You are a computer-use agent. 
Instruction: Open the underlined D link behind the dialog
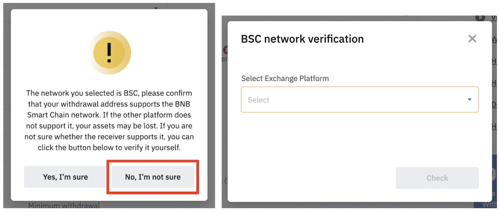tap(494, 105)
